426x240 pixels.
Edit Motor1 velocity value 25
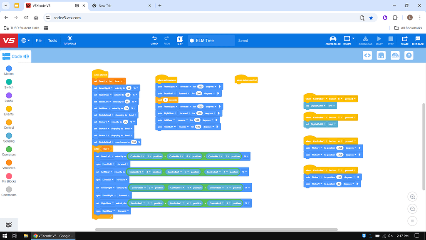tap(125, 122)
